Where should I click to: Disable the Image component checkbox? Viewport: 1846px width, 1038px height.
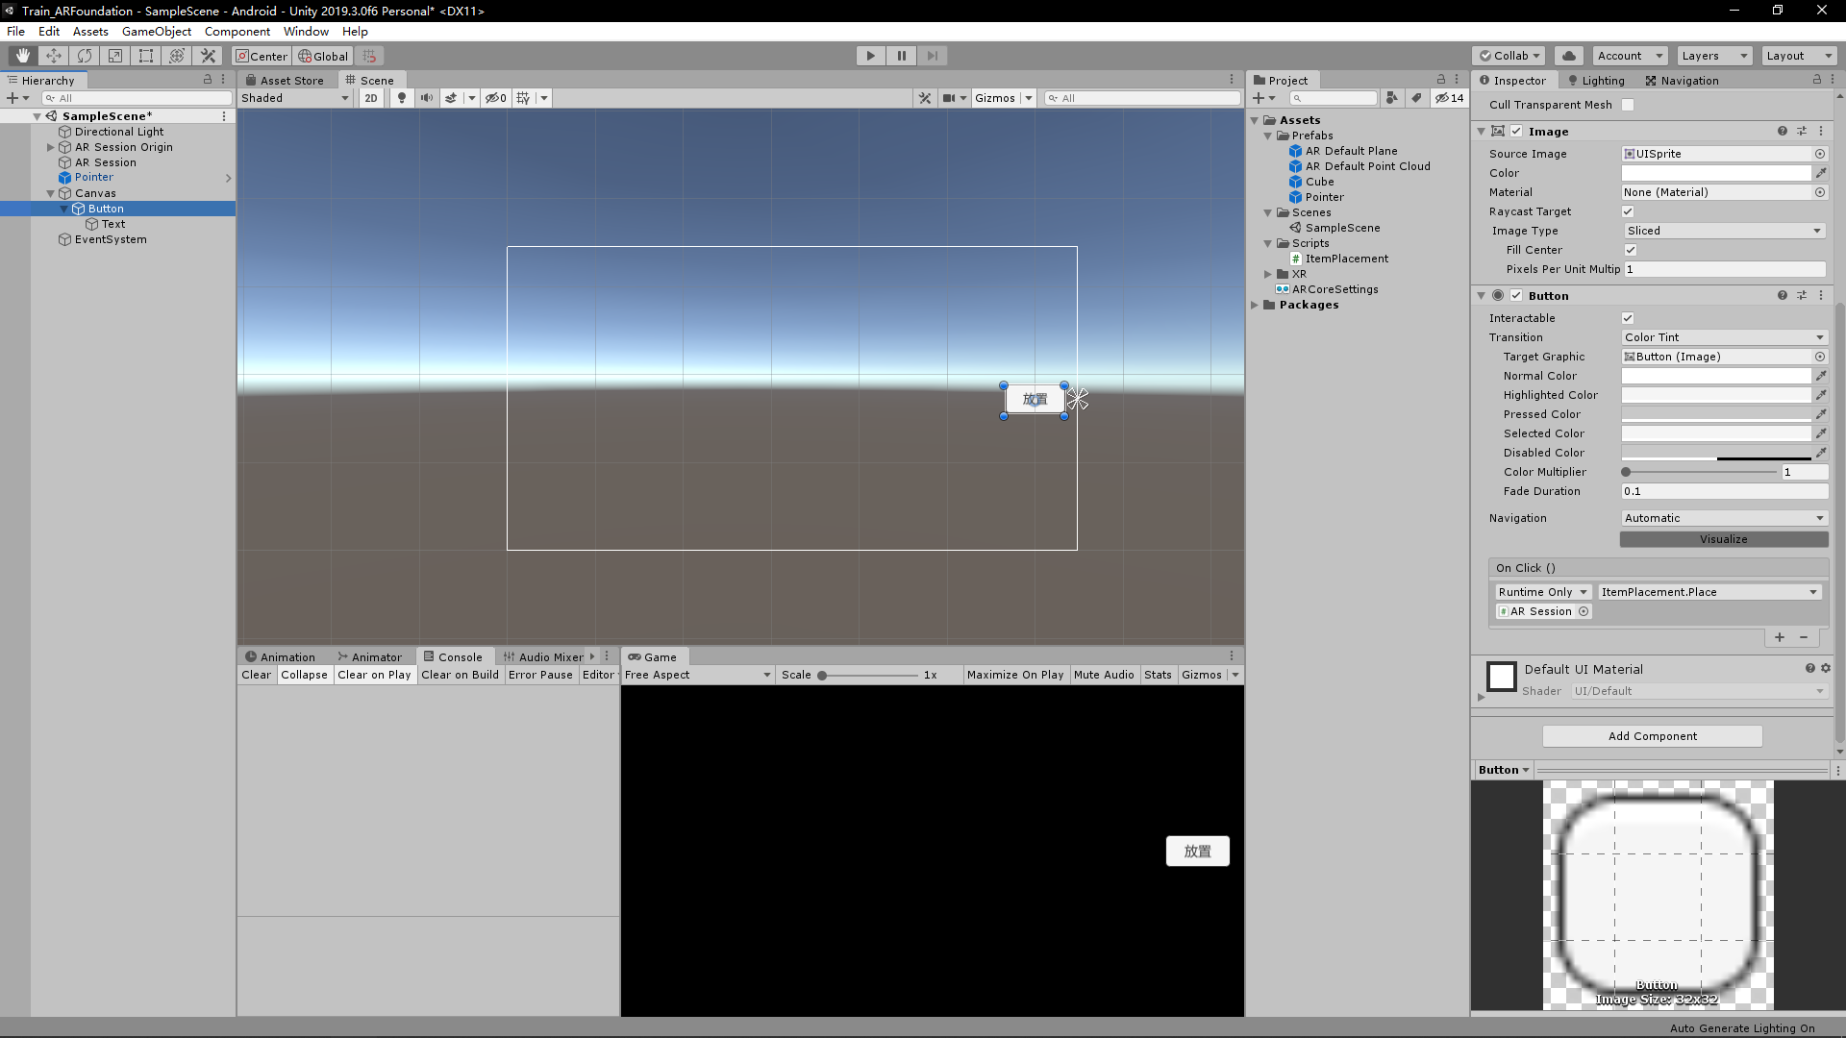1516,132
